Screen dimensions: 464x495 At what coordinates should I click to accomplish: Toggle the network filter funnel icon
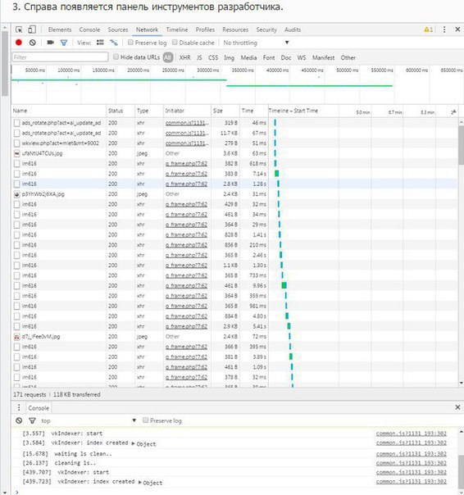[x=64, y=43]
